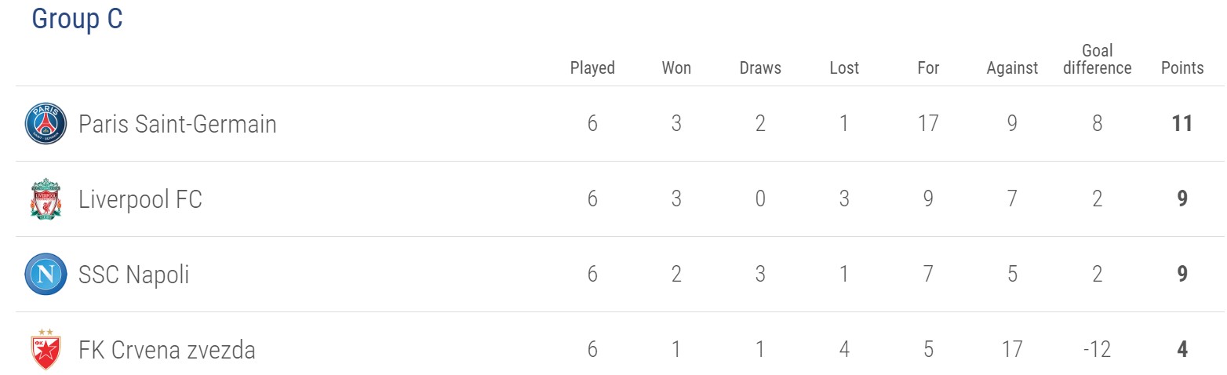Viewport: 1227px width, 375px height.
Task: Open the FK Crvena zvezda team link
Action: coord(167,350)
